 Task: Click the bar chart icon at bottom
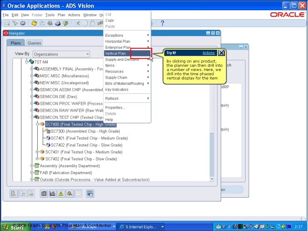53,194
